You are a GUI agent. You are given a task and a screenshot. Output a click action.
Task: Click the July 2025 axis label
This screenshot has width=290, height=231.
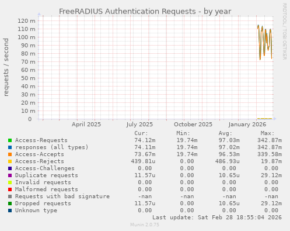[x=139, y=125]
